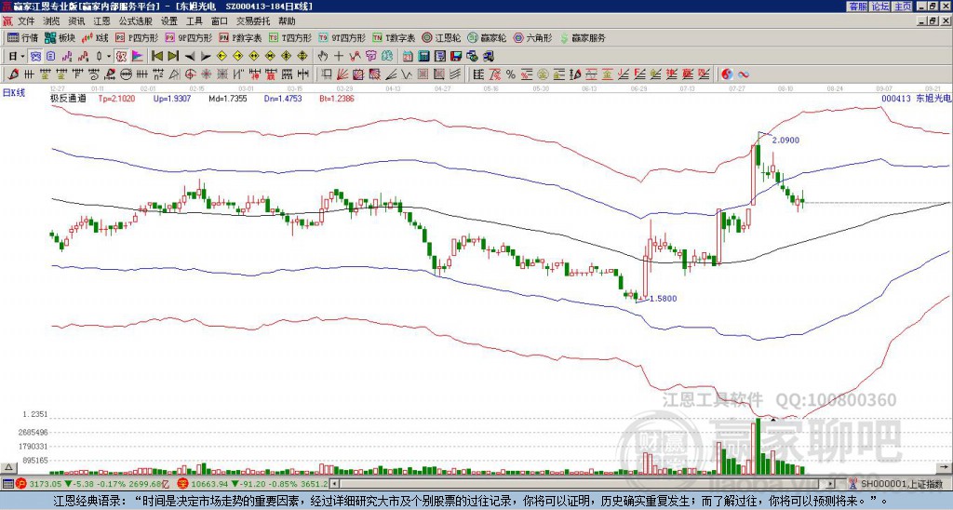Click the green 线 icon
This screenshot has width=953, height=510.
386,57
